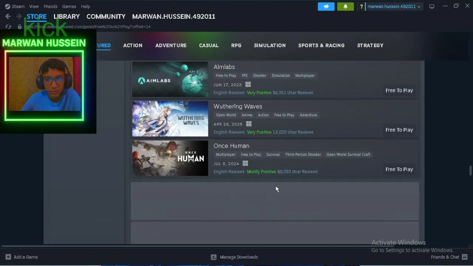Click the Anime tag on Wuthering Waves
Screen dimensions: 473x266
(x=247, y=115)
